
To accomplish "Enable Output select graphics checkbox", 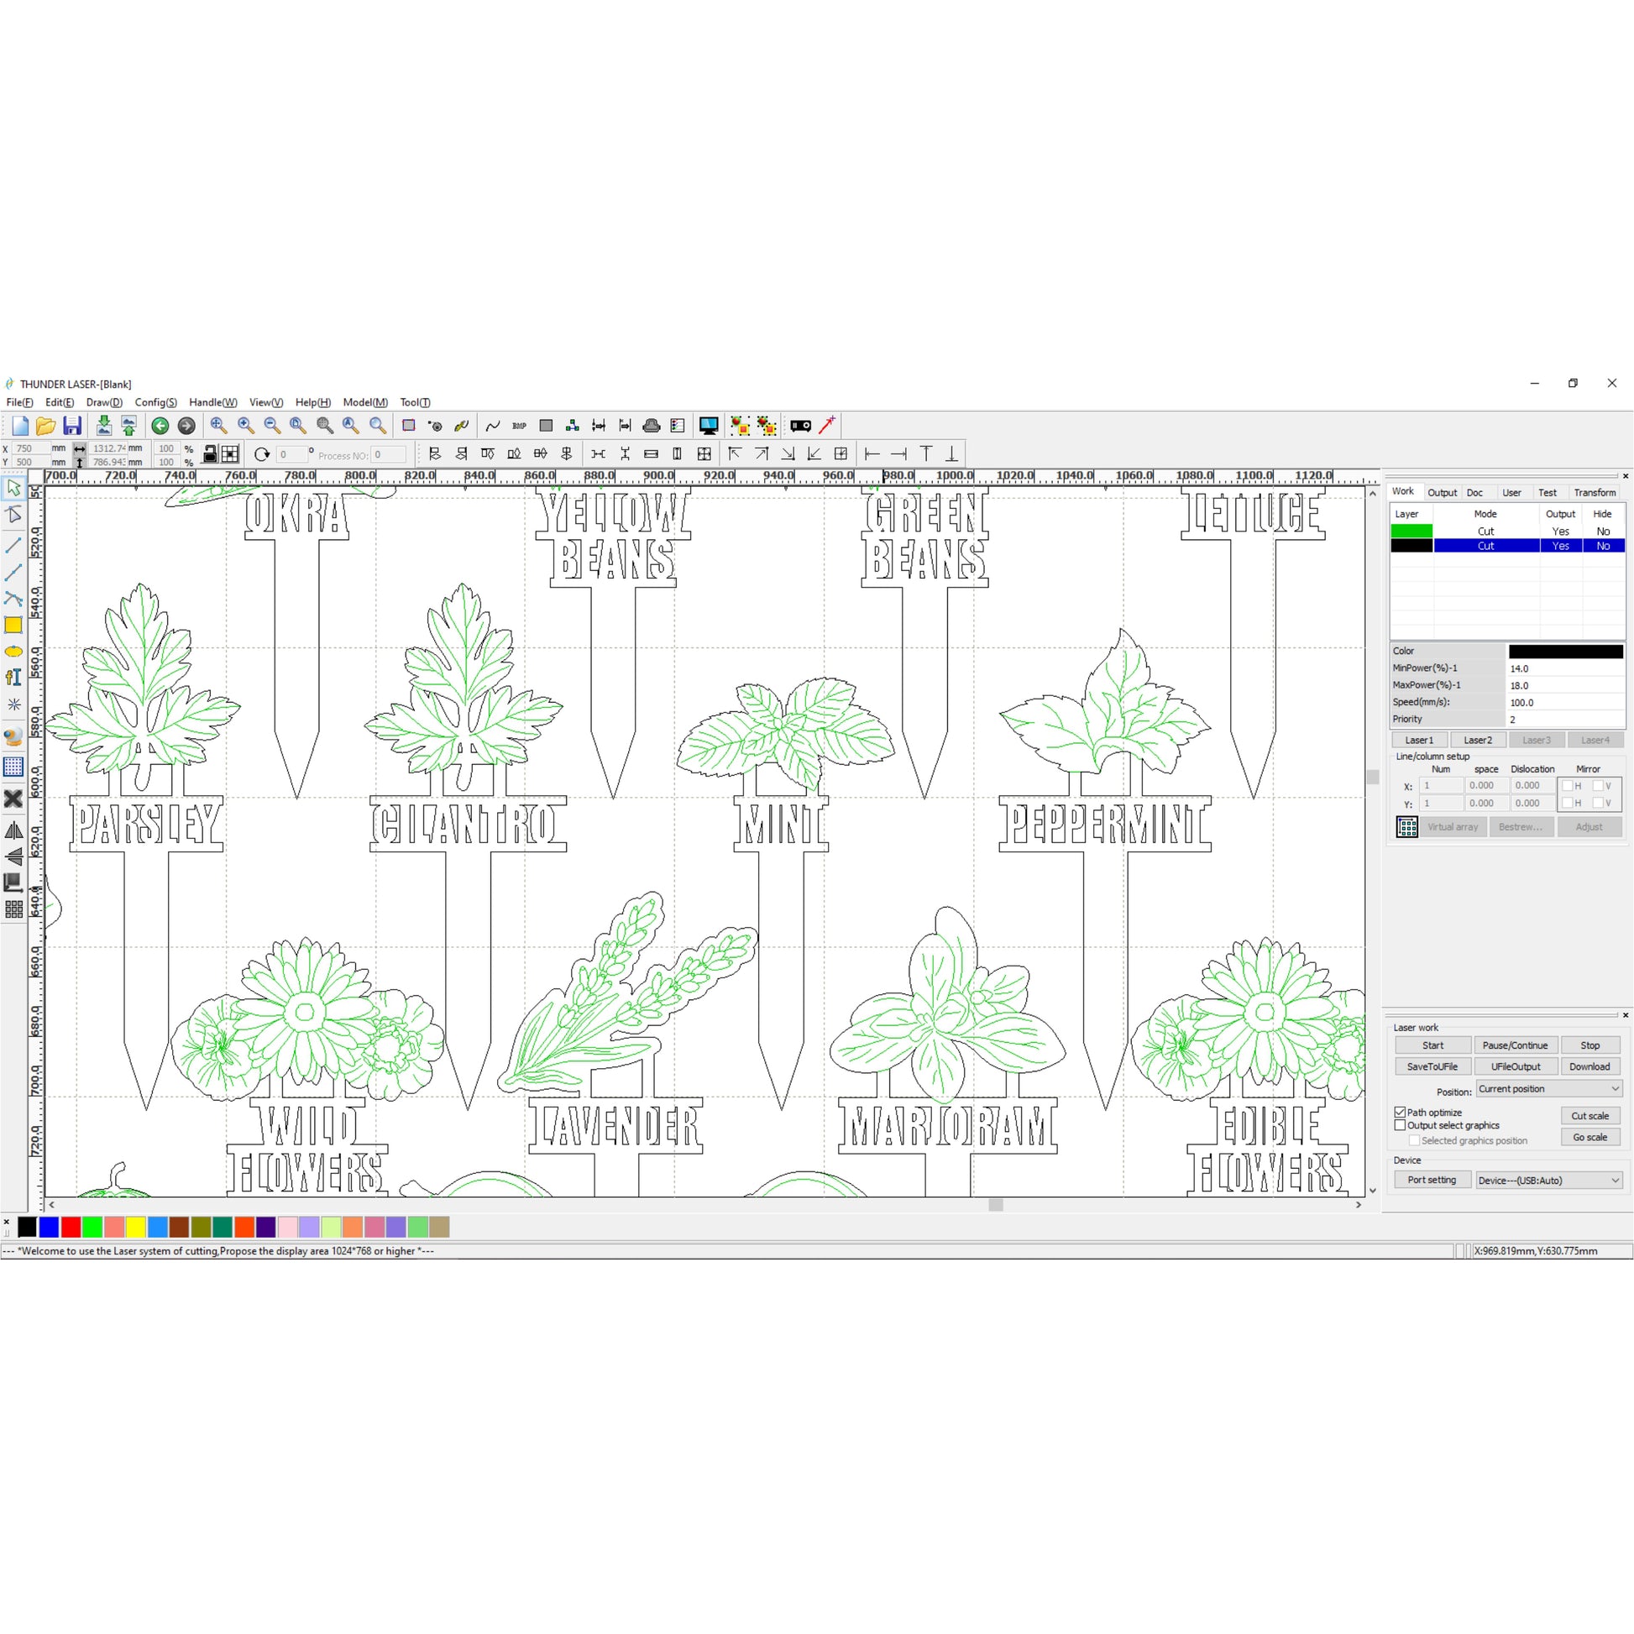I will [1400, 1126].
